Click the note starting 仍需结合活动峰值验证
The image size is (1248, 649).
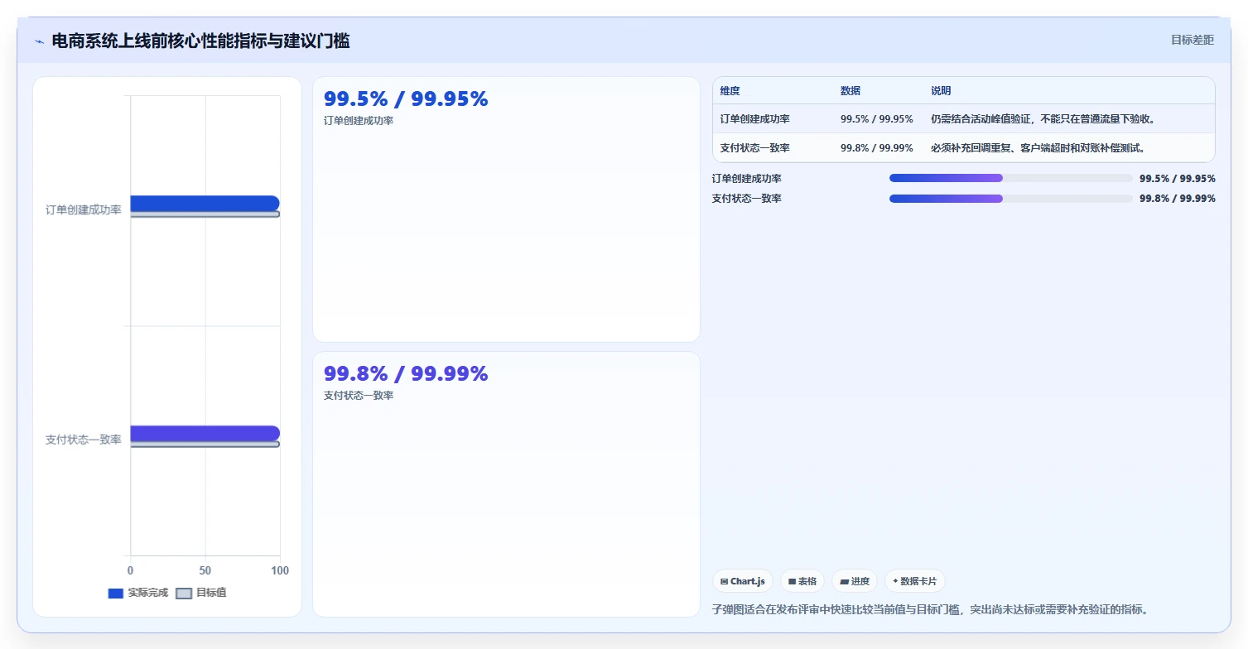click(1043, 119)
